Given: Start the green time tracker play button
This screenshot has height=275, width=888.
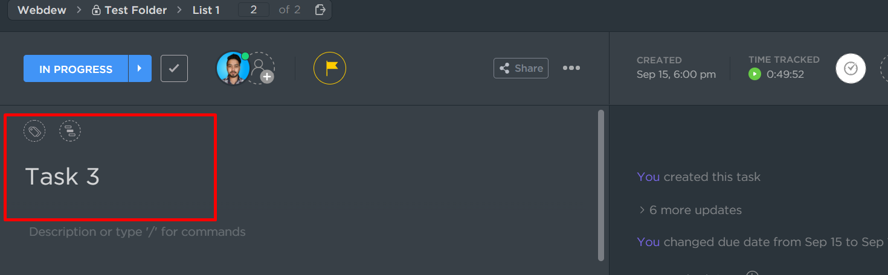Looking at the screenshot, I should coord(754,74).
